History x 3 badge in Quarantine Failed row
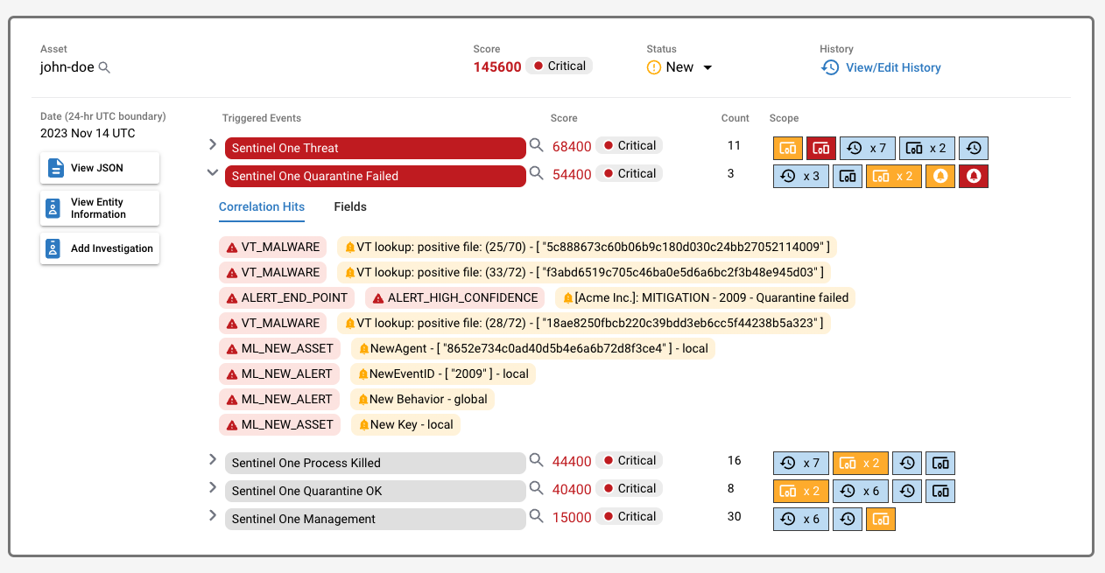This screenshot has height=573, width=1105. click(801, 176)
